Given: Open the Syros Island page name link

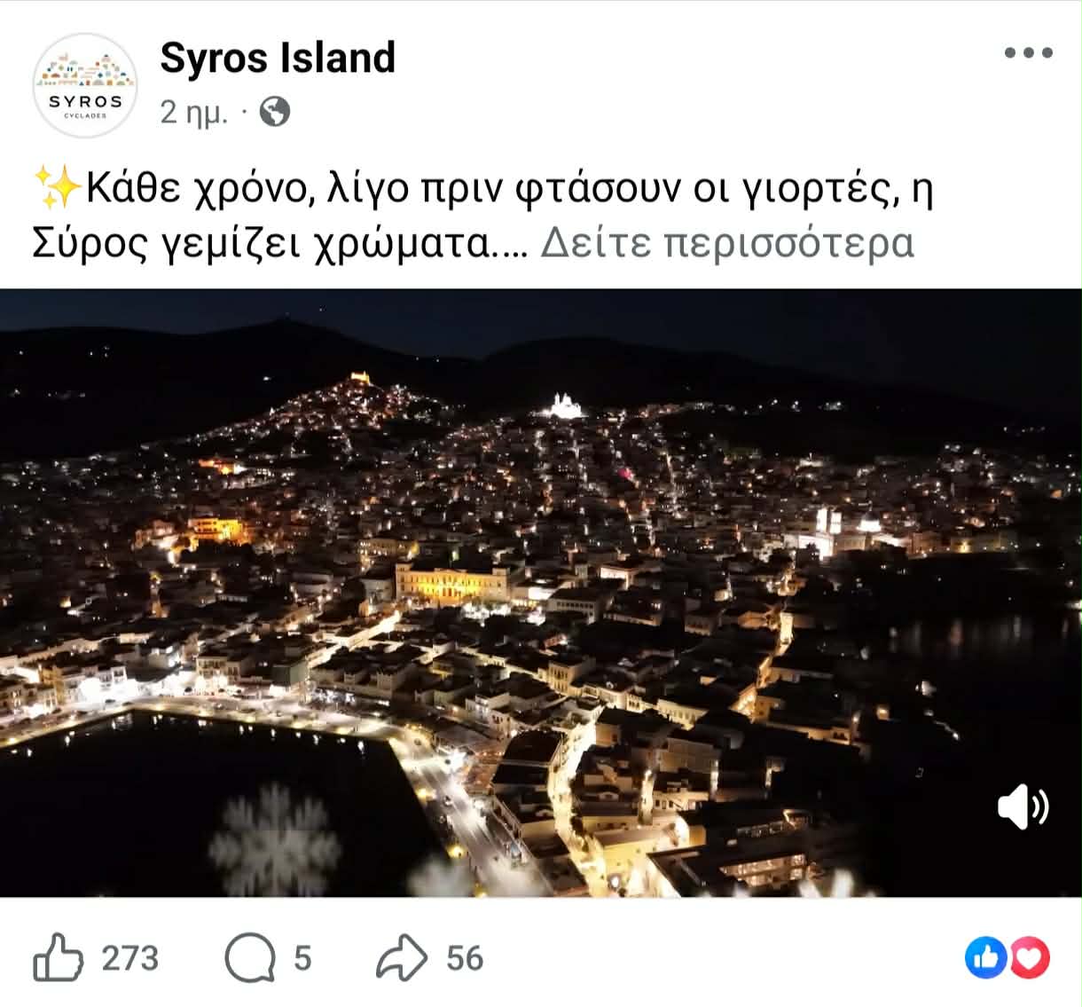Looking at the screenshot, I should pos(278,59).
